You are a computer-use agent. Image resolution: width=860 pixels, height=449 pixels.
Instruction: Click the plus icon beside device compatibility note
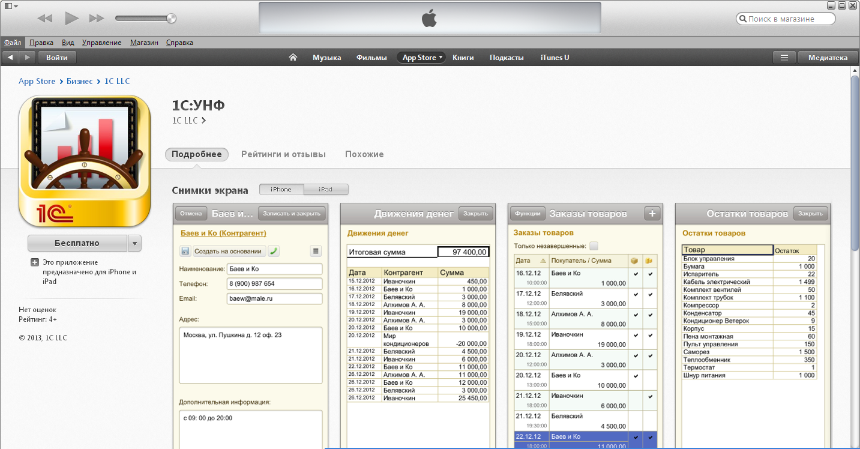point(35,262)
